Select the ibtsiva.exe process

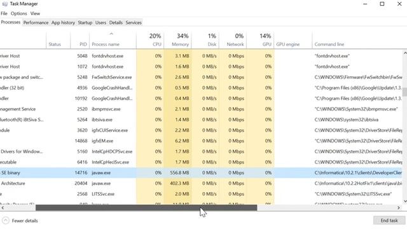point(201,120)
